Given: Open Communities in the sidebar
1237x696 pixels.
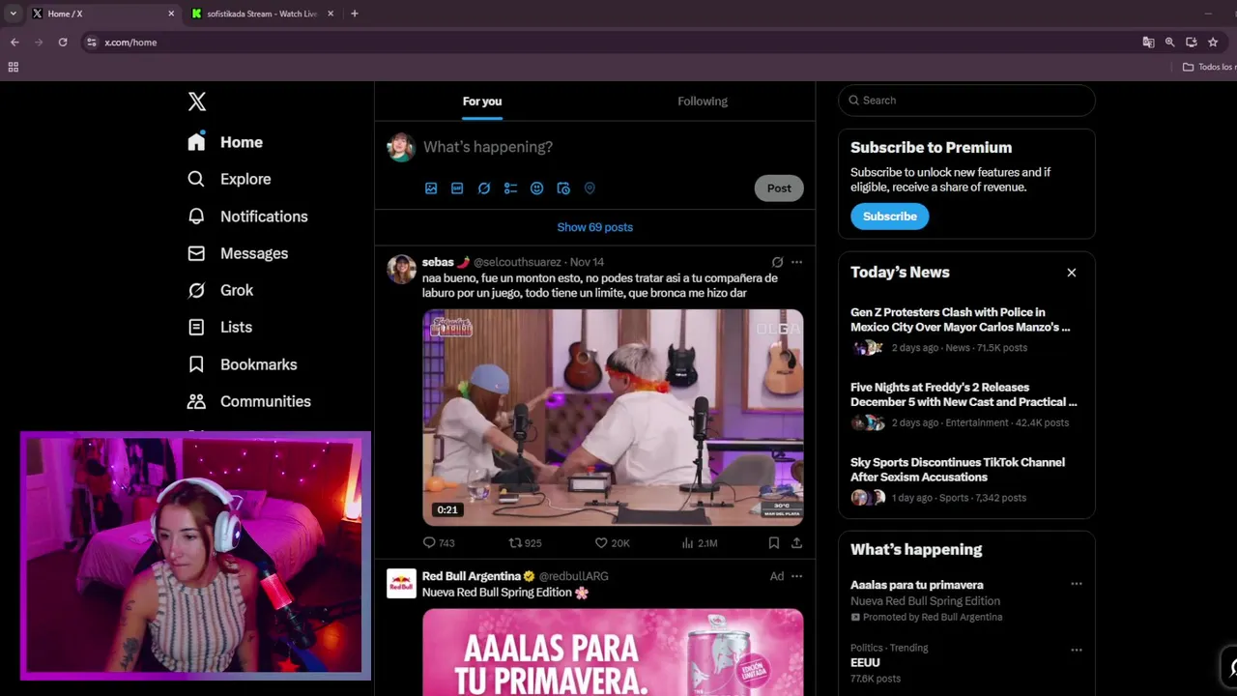Looking at the screenshot, I should point(249,401).
